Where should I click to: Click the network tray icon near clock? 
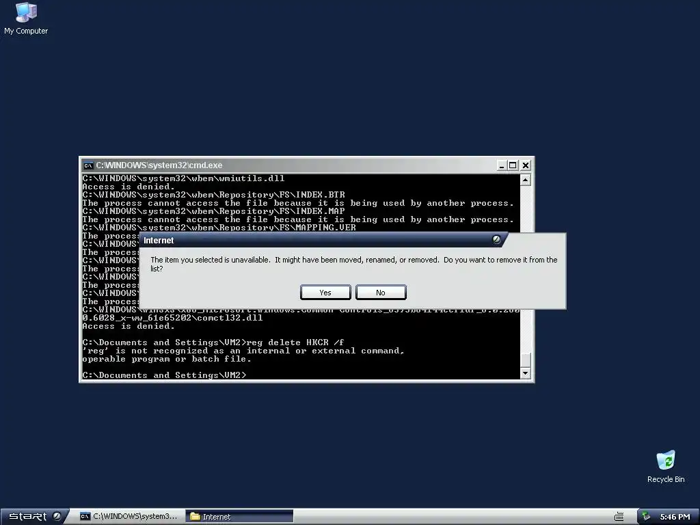(646, 517)
